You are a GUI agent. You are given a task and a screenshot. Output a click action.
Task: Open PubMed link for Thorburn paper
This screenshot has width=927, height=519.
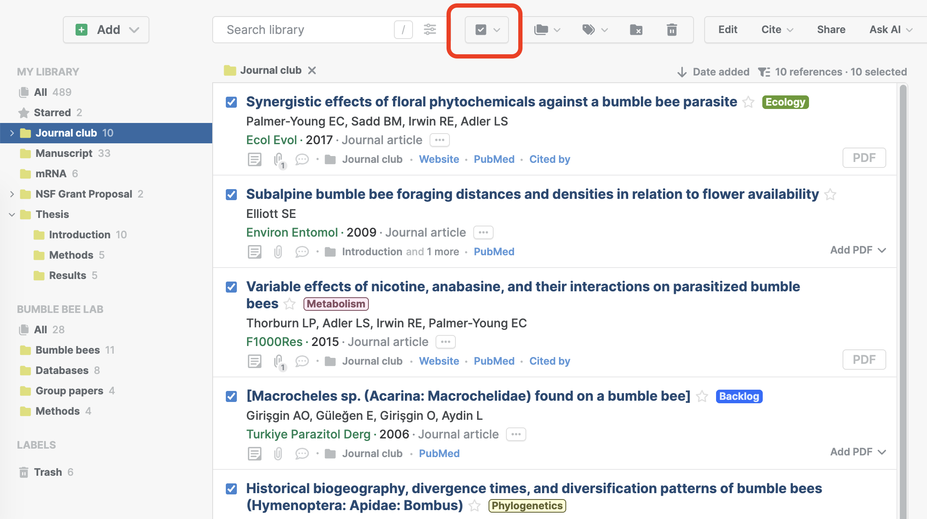pos(494,361)
